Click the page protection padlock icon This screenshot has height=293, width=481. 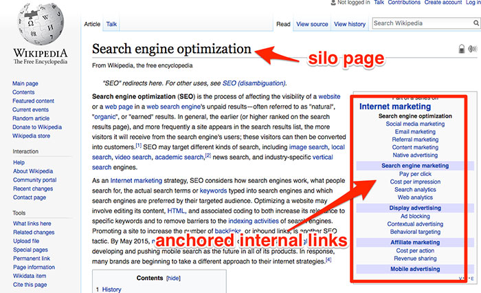[x=461, y=49]
